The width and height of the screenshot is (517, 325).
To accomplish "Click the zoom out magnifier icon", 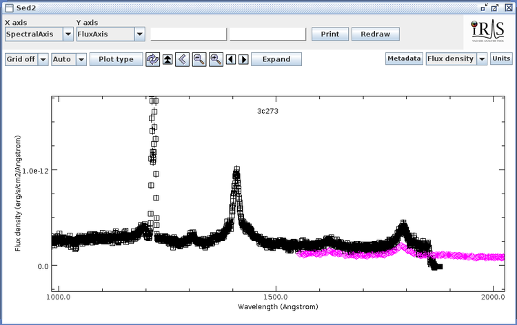I will click(x=199, y=60).
